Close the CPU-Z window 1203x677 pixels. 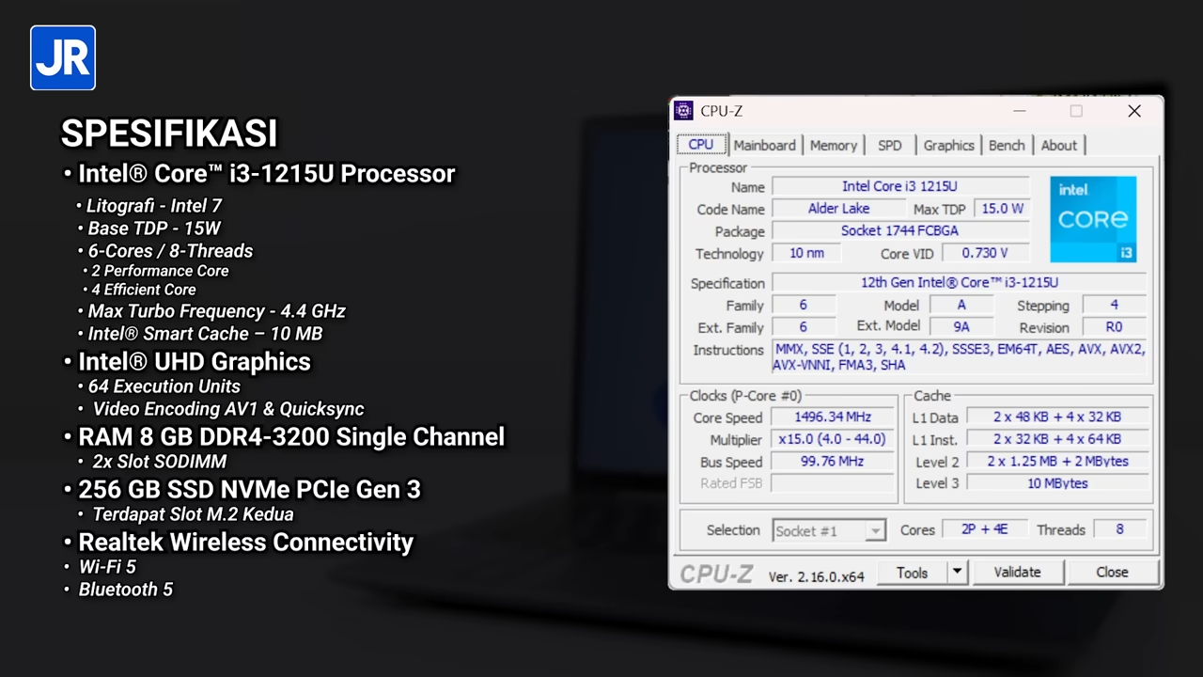pos(1134,111)
